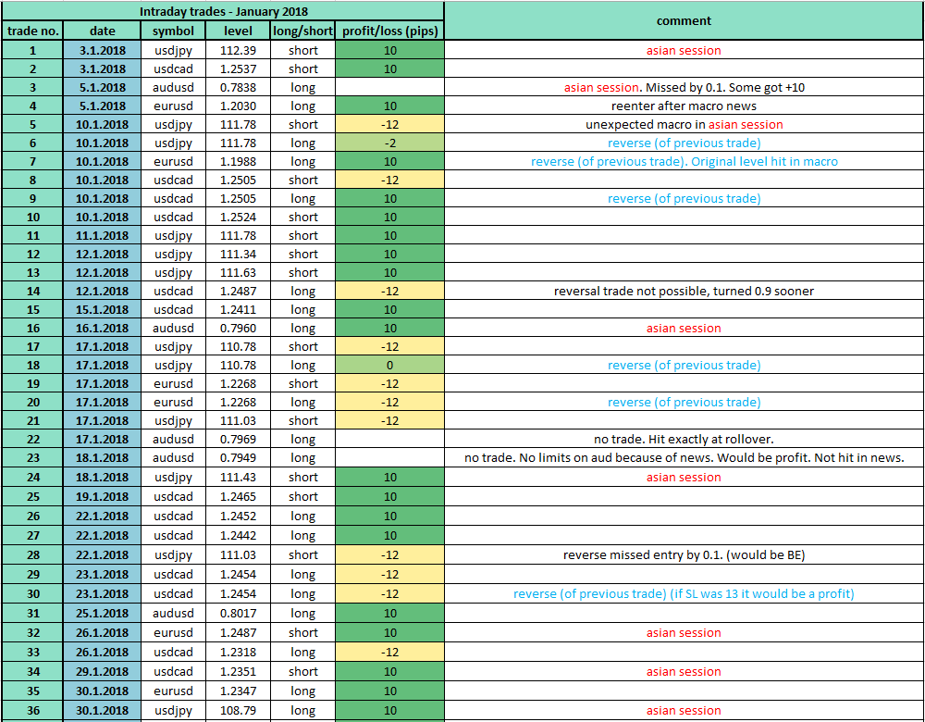
Task: Click the date 19.1.2018 cell
Action: point(102,496)
